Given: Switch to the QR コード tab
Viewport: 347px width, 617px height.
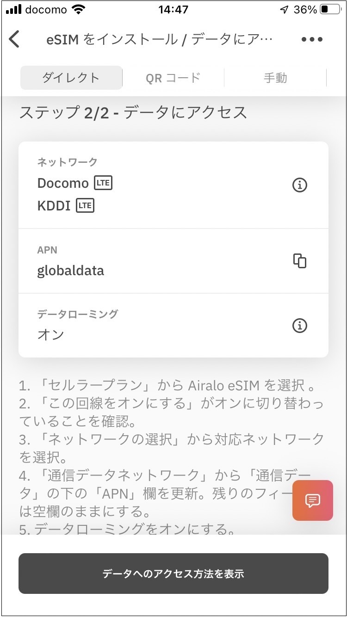Looking at the screenshot, I should pos(173,78).
